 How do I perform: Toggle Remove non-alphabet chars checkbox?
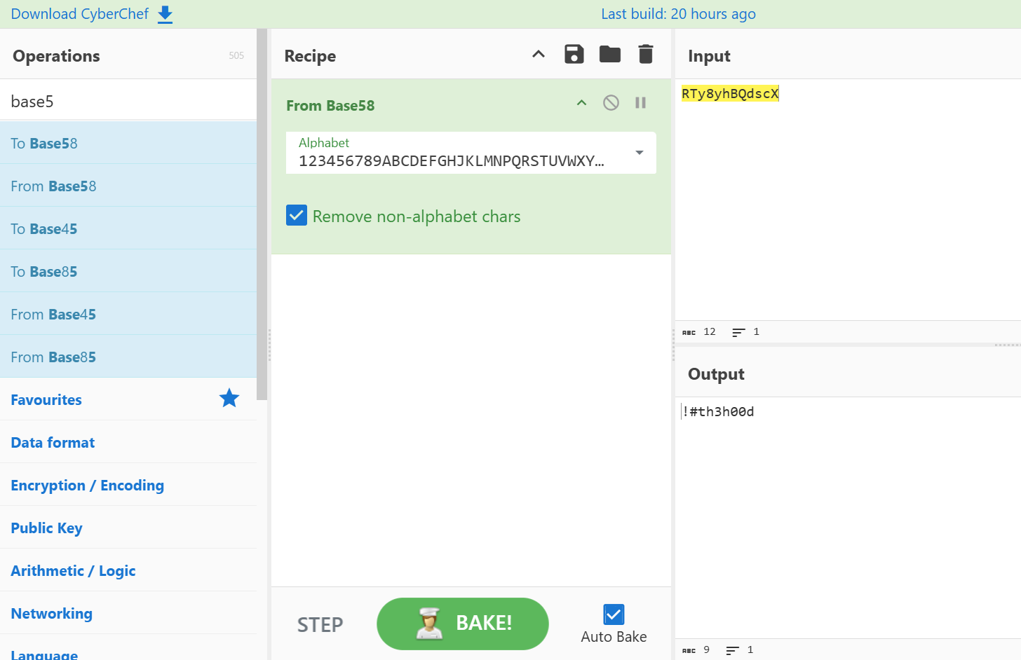297,215
